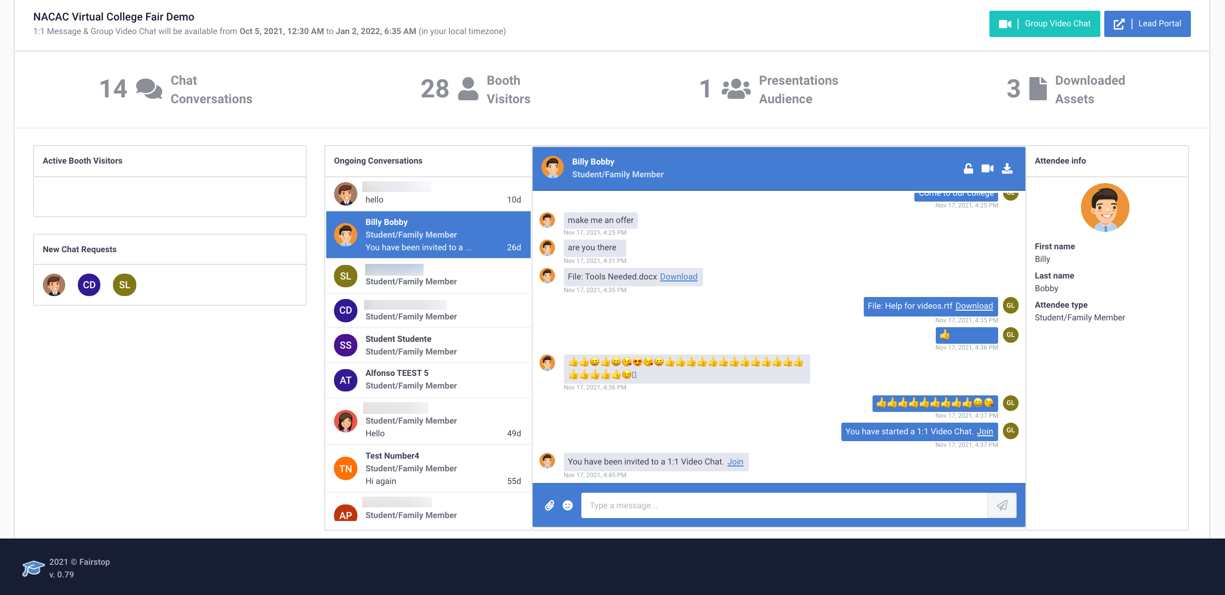
Task: Click the paper plane send icon
Action: (x=1002, y=505)
